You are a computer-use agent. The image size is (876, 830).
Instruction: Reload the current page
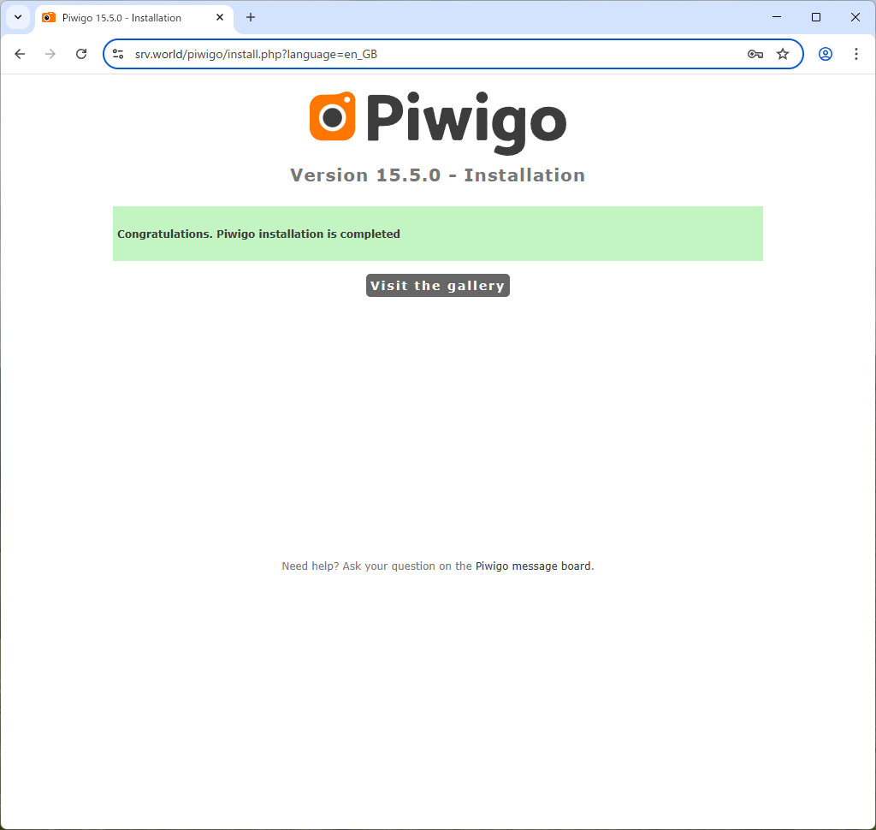[81, 54]
